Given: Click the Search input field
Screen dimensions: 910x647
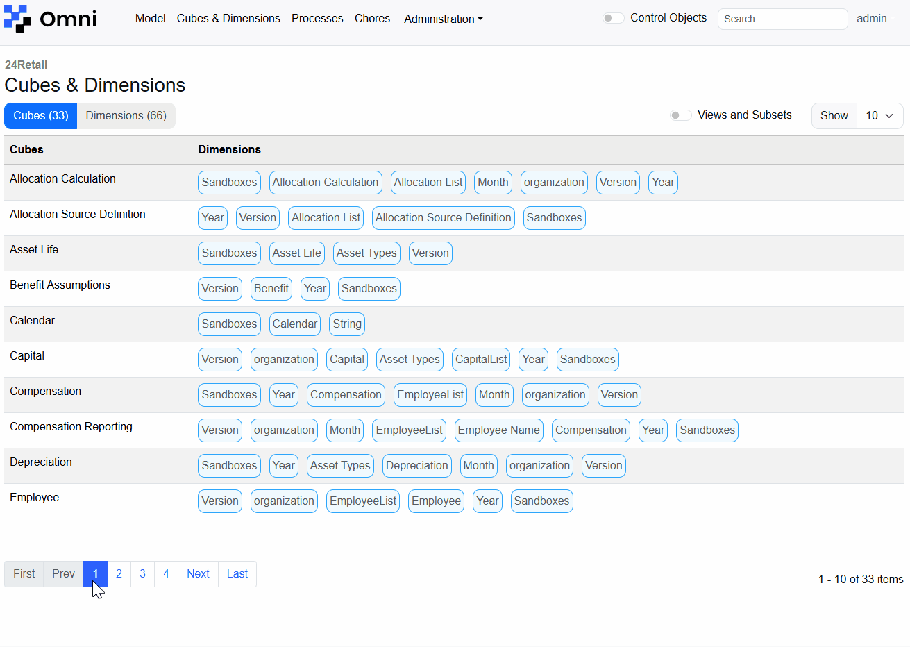Looking at the screenshot, I should point(782,19).
